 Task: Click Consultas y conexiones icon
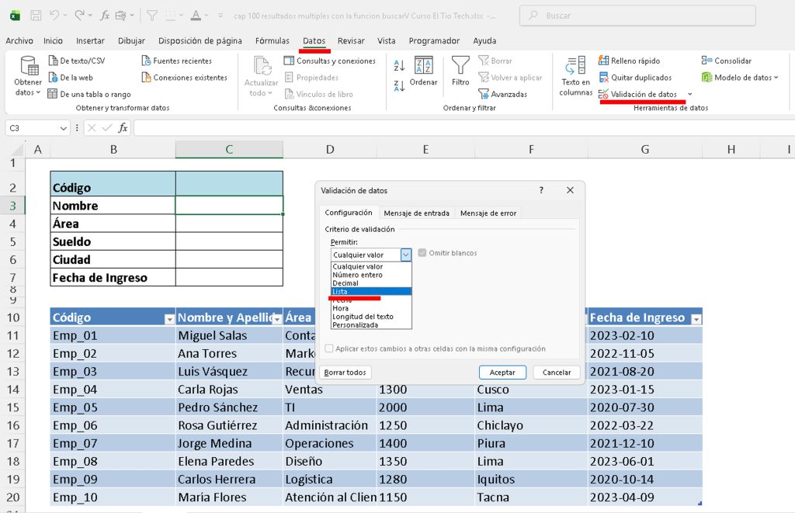click(289, 61)
